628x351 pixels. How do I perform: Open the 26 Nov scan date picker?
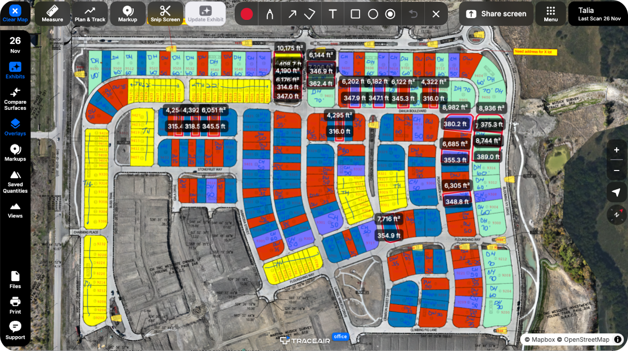(15, 44)
